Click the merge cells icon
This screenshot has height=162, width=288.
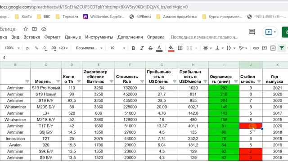tap(189, 48)
